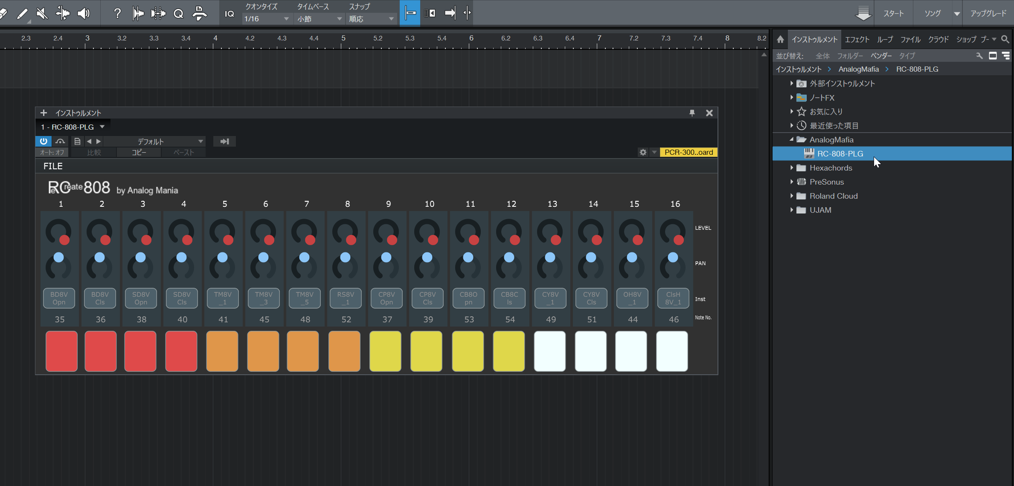Adjust channel 9 LEVEL knob
The width and height of the screenshot is (1014, 486).
coord(386,233)
